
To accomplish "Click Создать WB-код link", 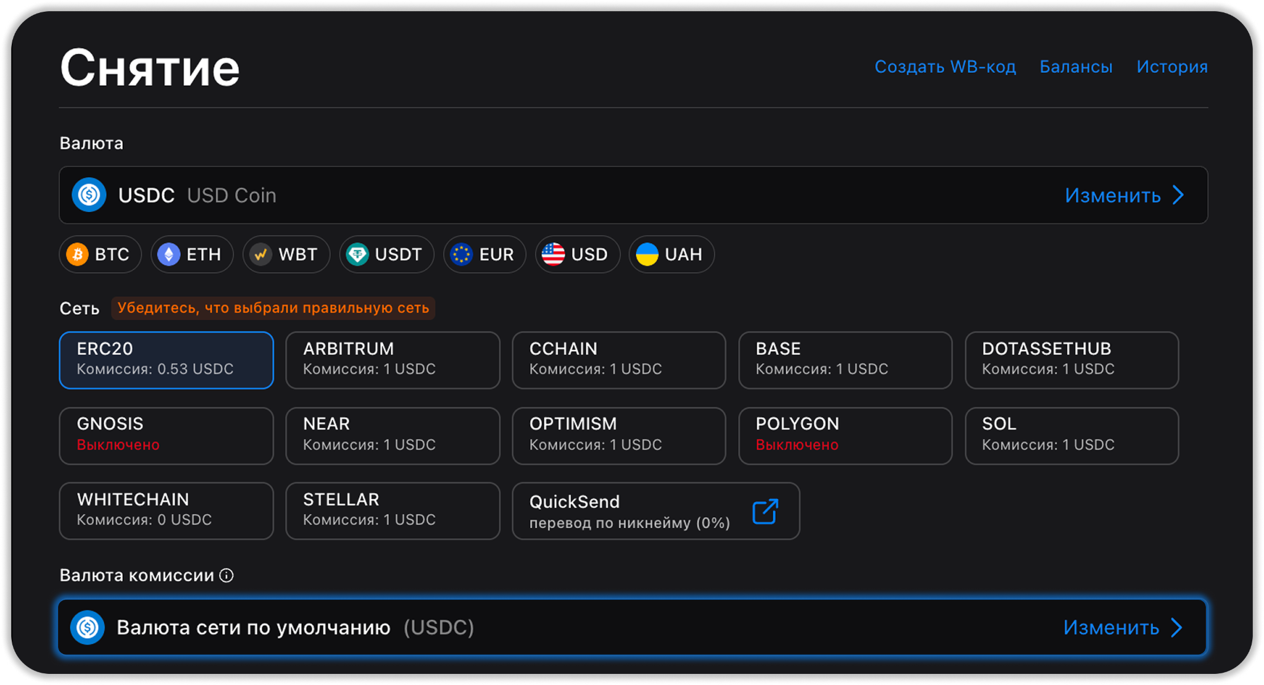I will [x=945, y=67].
